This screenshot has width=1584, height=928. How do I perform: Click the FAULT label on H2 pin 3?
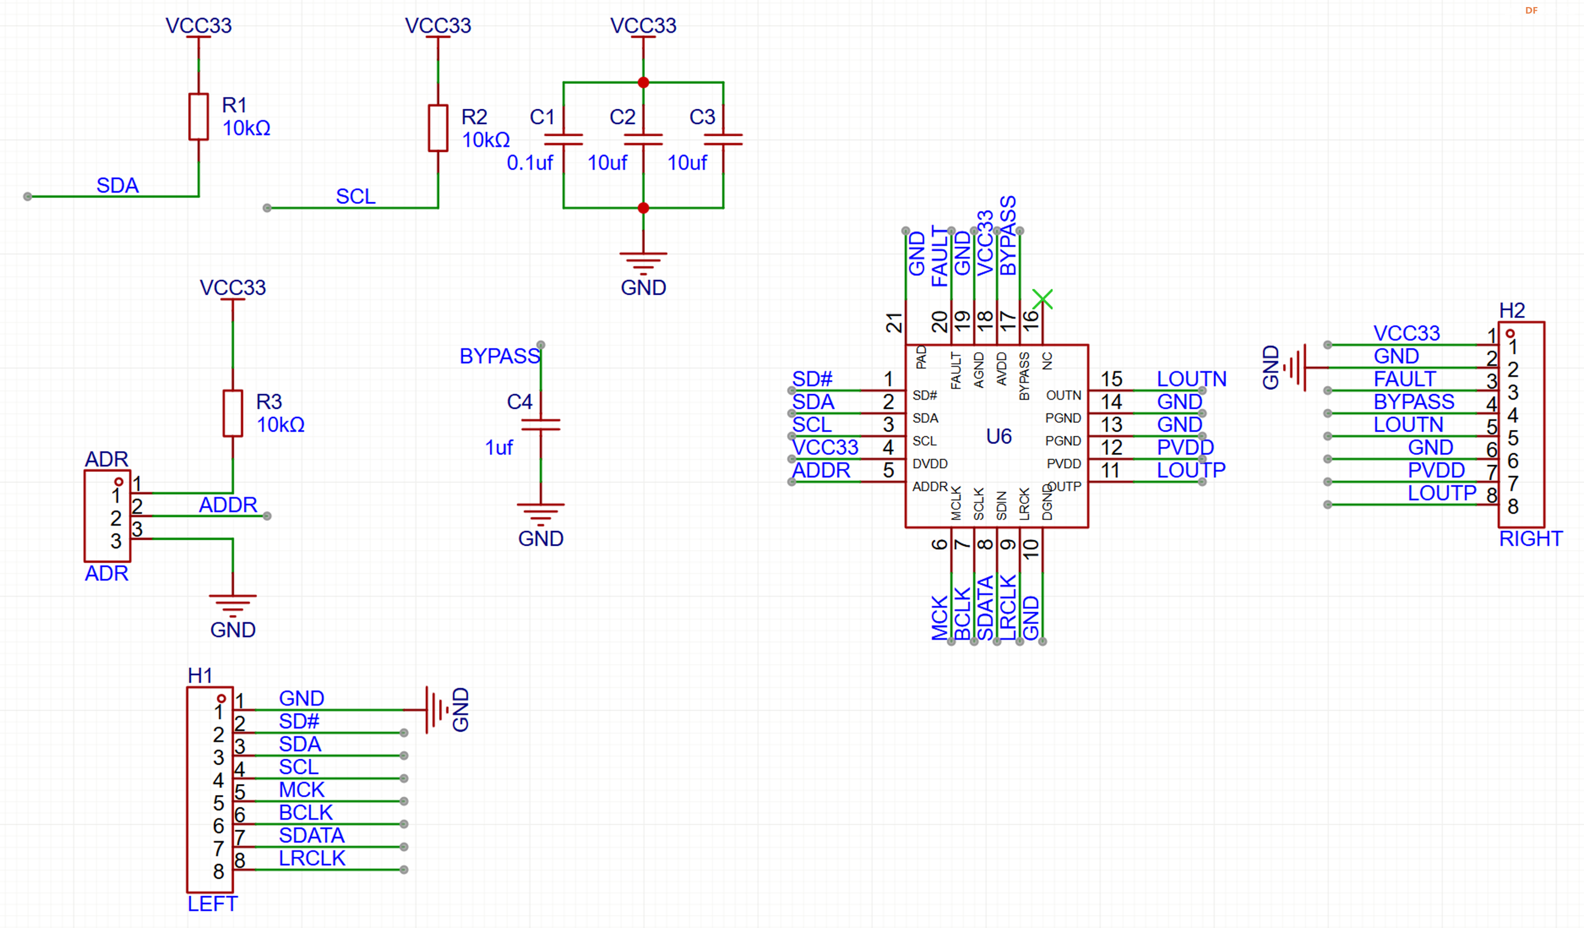coord(1404,379)
